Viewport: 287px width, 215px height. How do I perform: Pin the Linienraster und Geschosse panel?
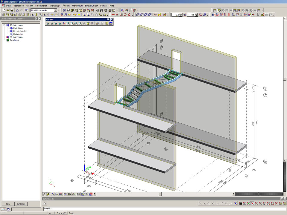tap(36, 19)
